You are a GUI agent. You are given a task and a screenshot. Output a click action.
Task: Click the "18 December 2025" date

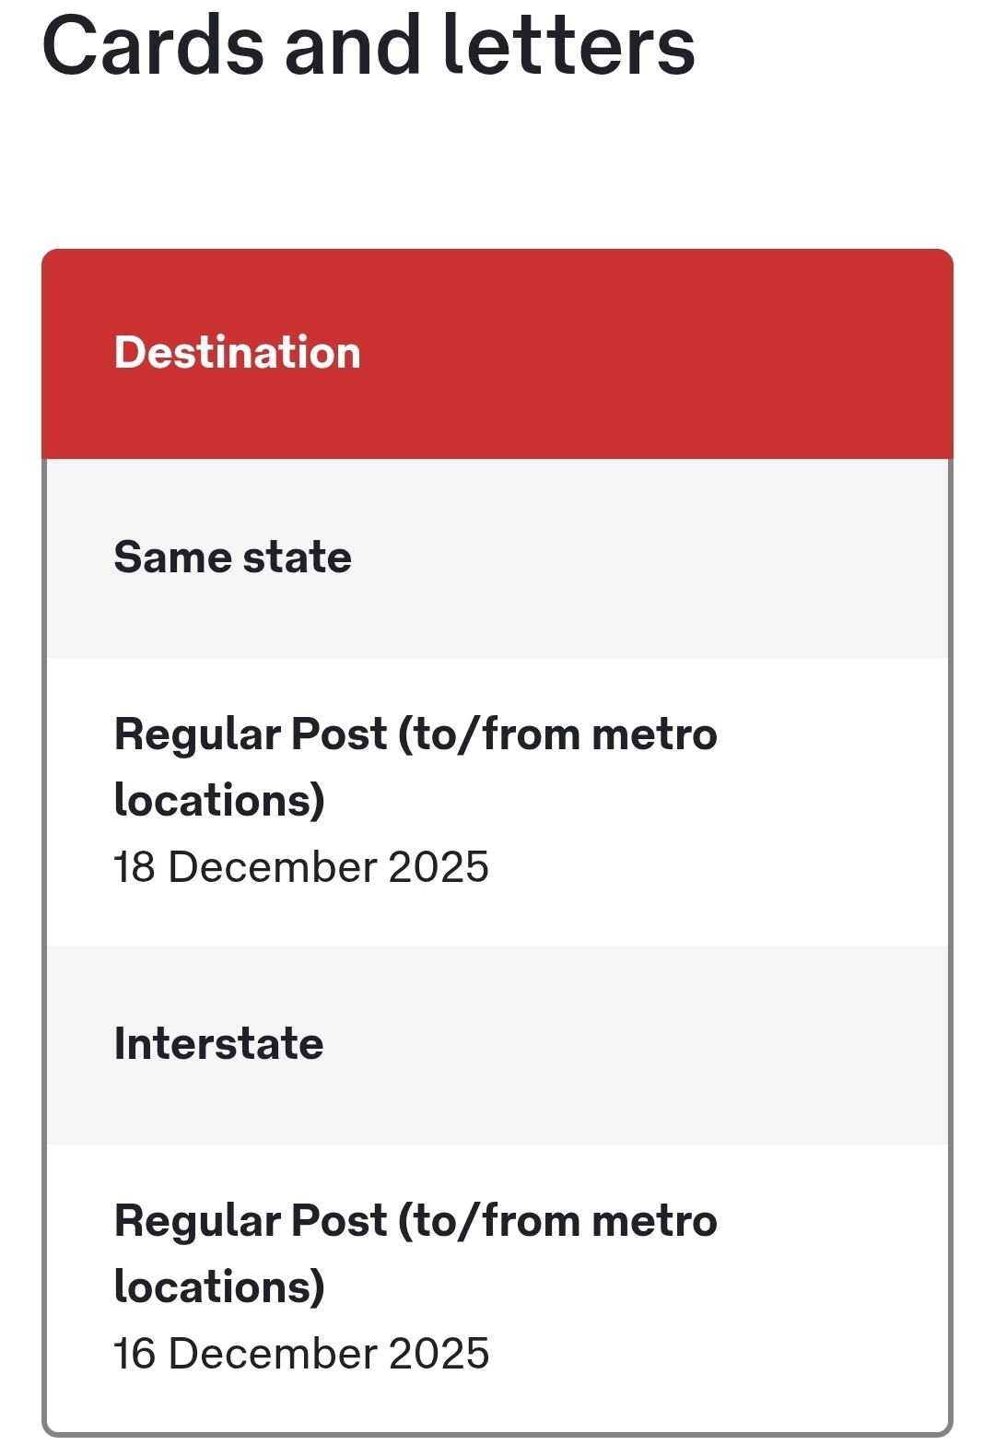300,867
